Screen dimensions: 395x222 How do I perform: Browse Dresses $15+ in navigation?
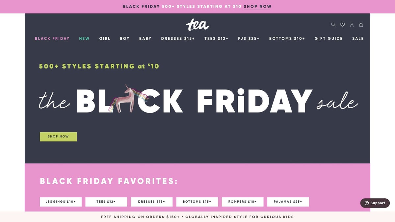(178, 38)
